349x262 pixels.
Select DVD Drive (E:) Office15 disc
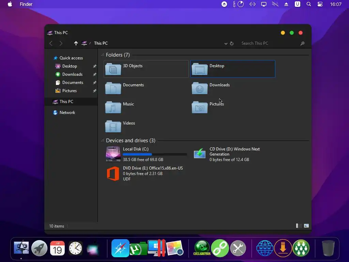pyautogui.click(x=146, y=173)
